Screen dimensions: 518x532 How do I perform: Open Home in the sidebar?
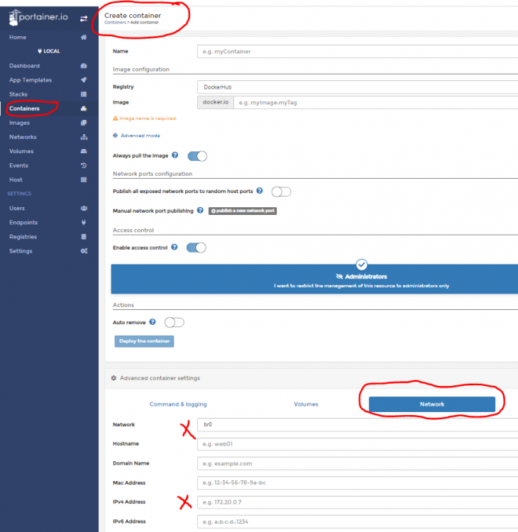18,38
